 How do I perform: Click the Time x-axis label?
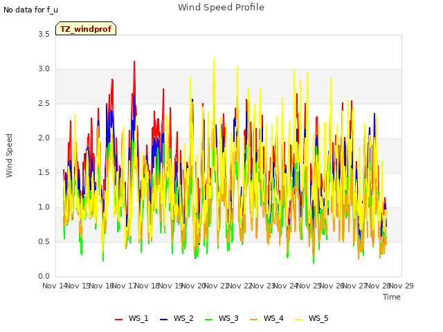392,297
